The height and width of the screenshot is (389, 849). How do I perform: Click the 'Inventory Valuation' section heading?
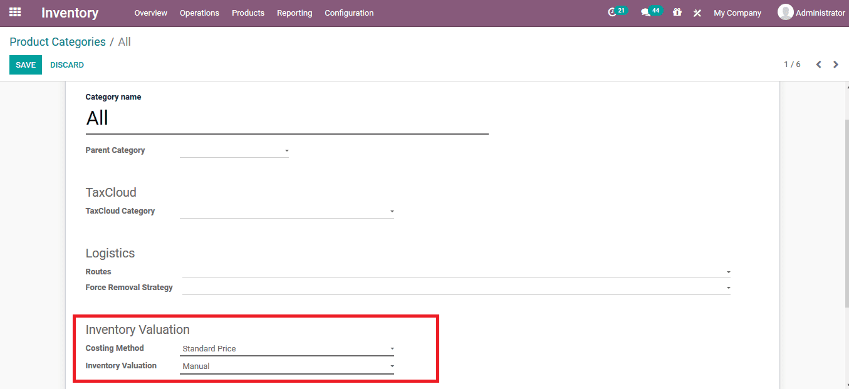tap(138, 329)
